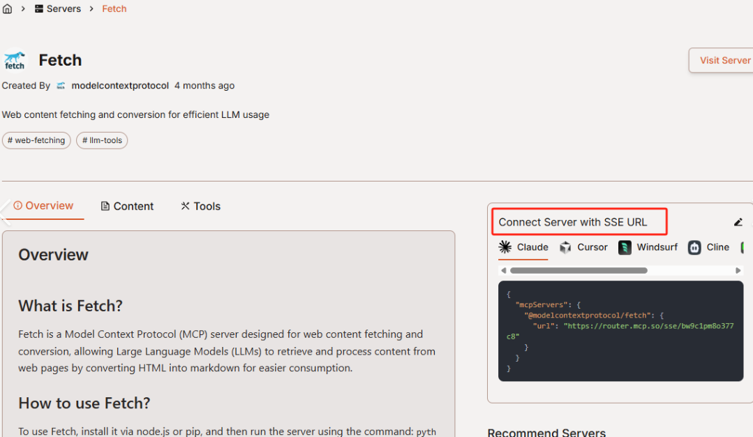Click the '4 months ago' timestamp
This screenshot has width=753, height=437.
[204, 85]
